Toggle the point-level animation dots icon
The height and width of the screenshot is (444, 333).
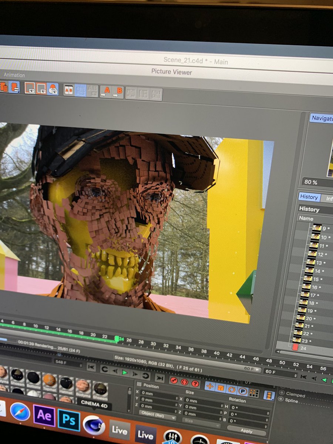tap(254, 392)
